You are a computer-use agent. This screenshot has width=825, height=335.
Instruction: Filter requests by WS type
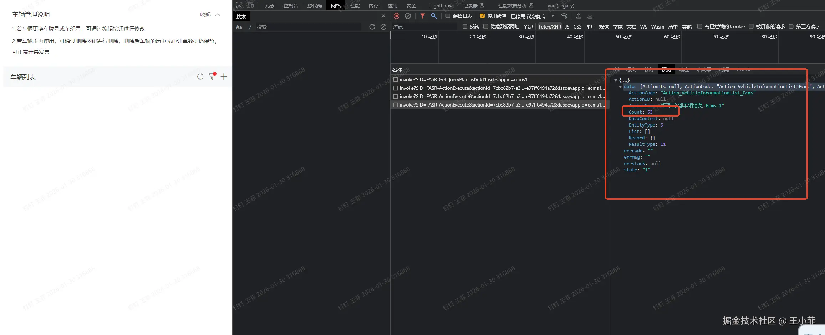[643, 27]
